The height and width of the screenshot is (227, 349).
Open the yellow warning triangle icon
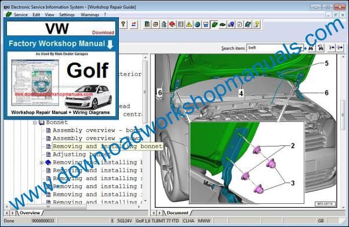[189, 24]
